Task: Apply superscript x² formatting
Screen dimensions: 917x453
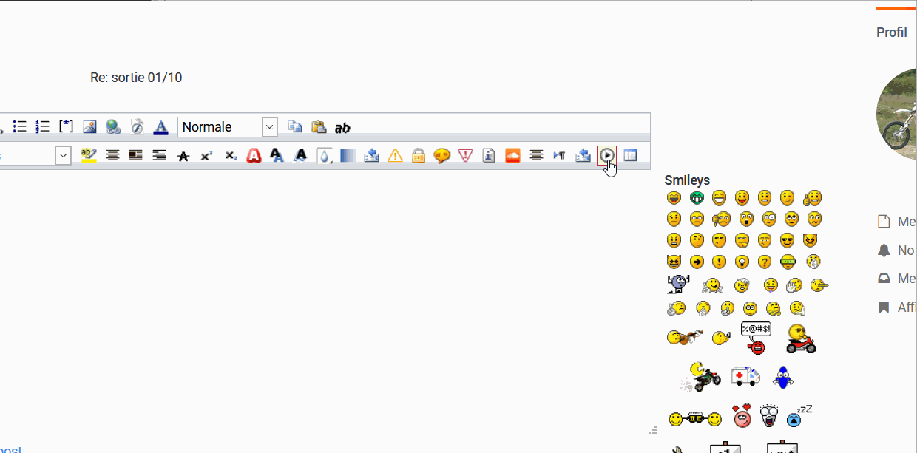Action: (x=207, y=155)
